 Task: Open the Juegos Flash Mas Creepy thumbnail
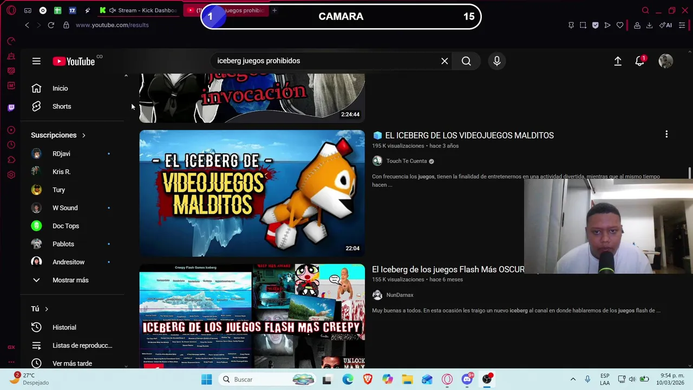pos(252,316)
